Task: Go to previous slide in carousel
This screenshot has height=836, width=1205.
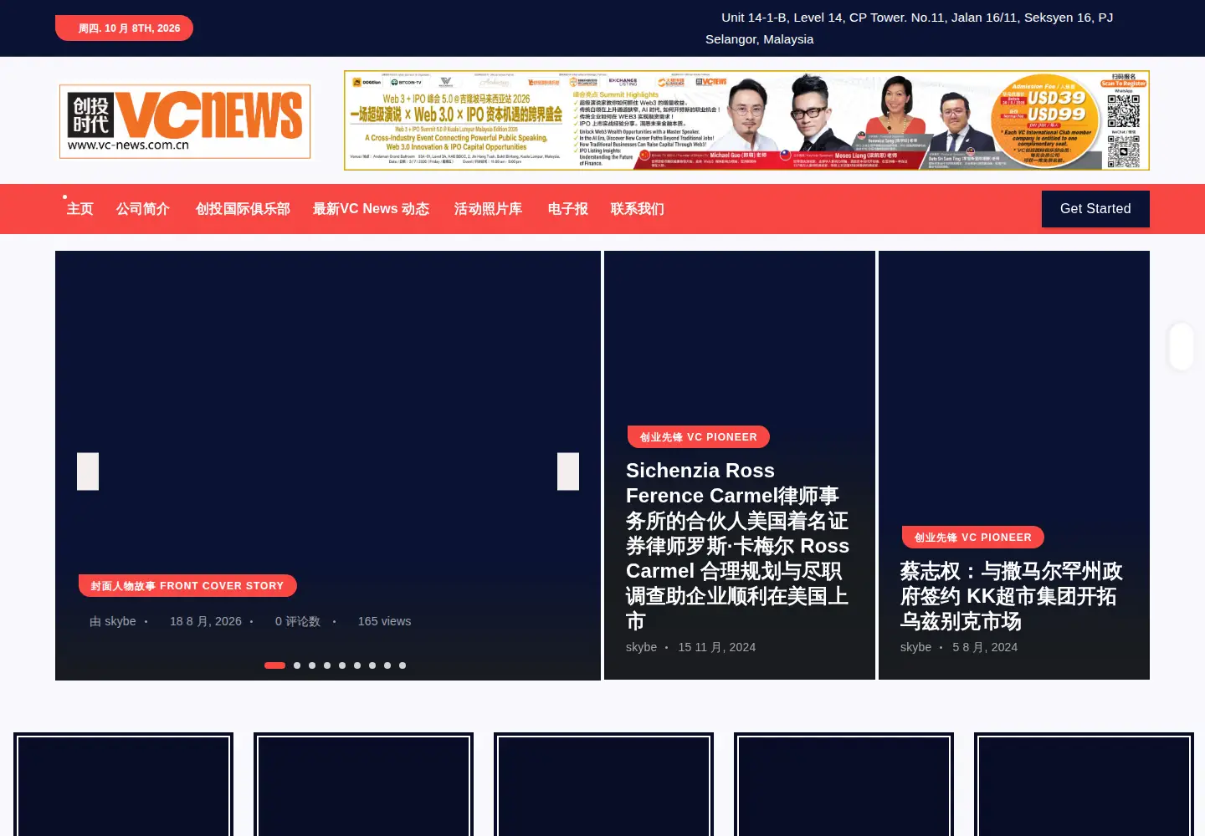Action: [x=88, y=472]
